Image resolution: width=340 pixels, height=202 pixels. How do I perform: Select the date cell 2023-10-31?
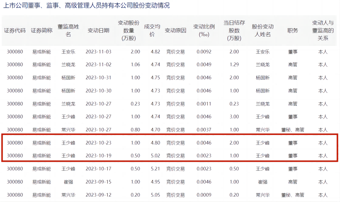(99, 78)
